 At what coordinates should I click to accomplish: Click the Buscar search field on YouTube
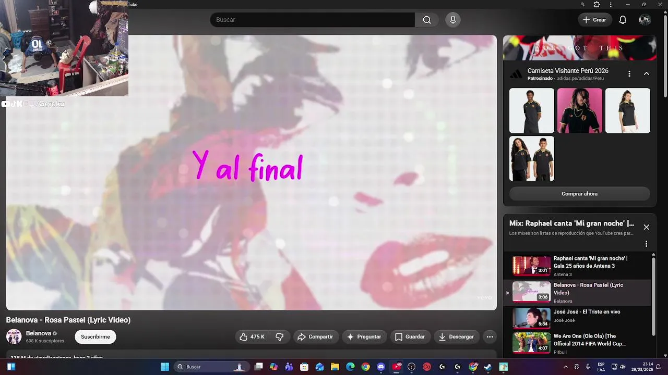312,20
